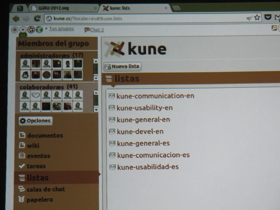Open wiki in the sidebar

coord(29,146)
